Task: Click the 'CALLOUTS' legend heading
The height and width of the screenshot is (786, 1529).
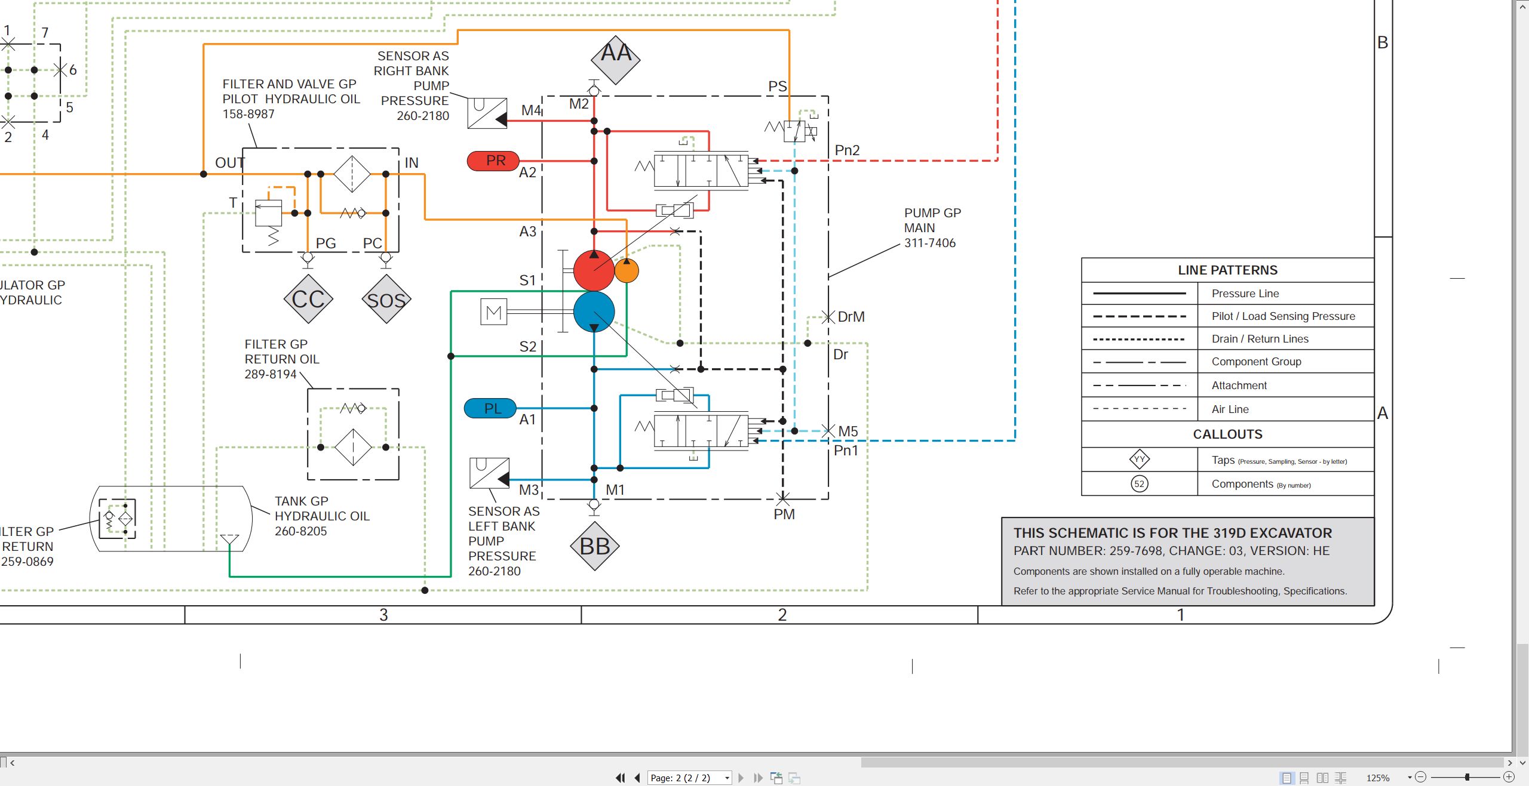Action: (1227, 434)
